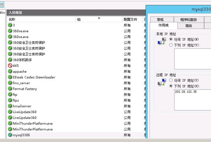
Task: Click the remote IP address computers icon
Action: (162, 82)
